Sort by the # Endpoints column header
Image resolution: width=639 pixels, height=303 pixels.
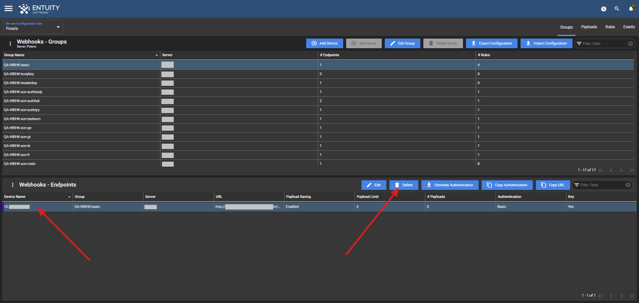tap(329, 55)
